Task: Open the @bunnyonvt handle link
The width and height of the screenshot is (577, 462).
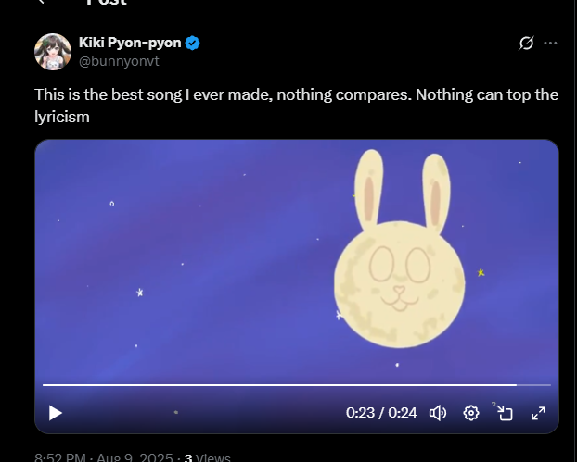Action: coord(116,59)
